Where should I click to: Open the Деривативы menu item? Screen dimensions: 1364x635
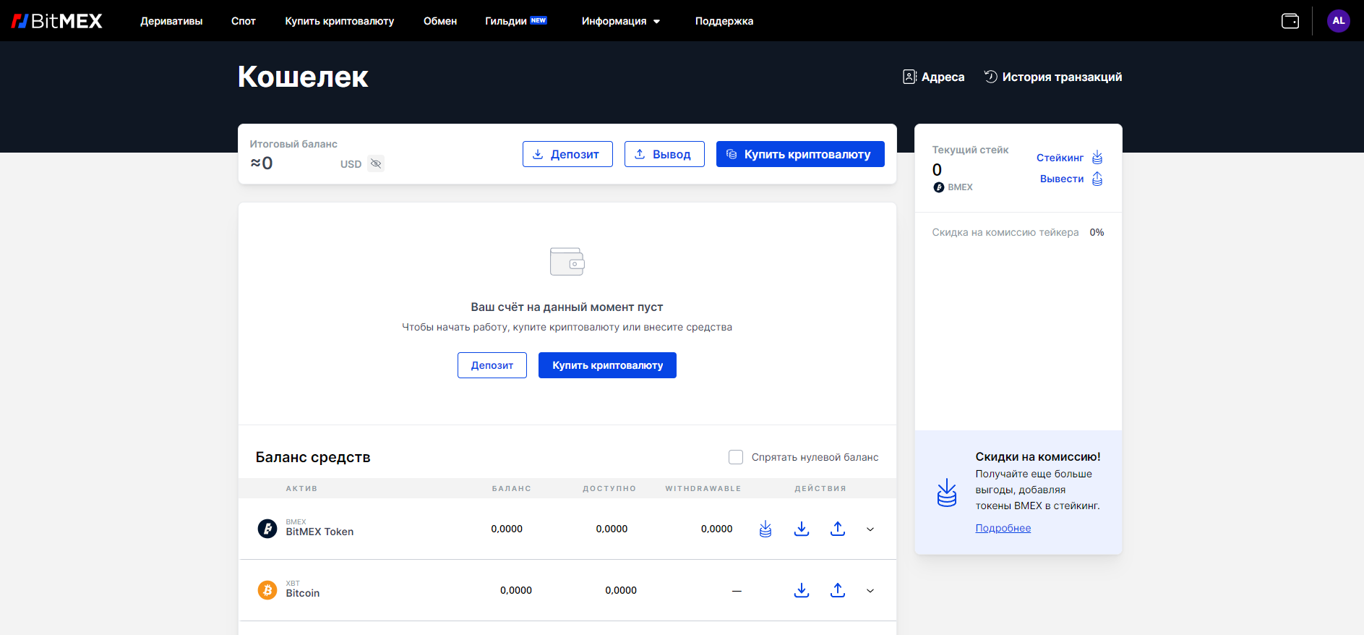[171, 21]
